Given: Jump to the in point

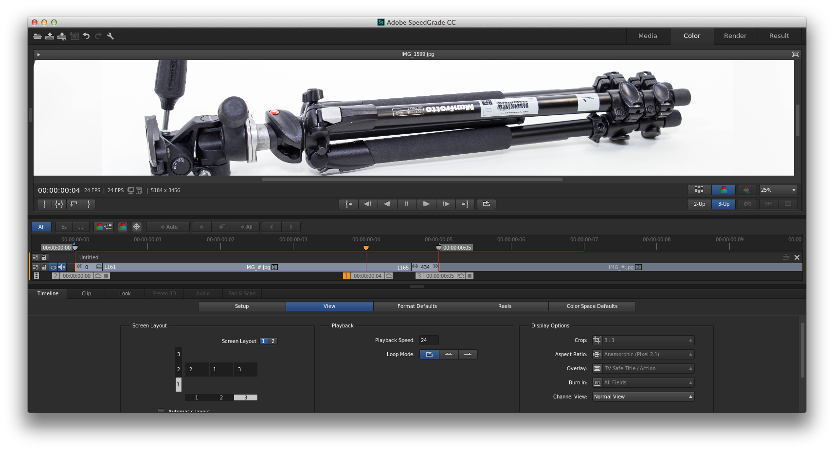Looking at the screenshot, I should click(x=348, y=204).
